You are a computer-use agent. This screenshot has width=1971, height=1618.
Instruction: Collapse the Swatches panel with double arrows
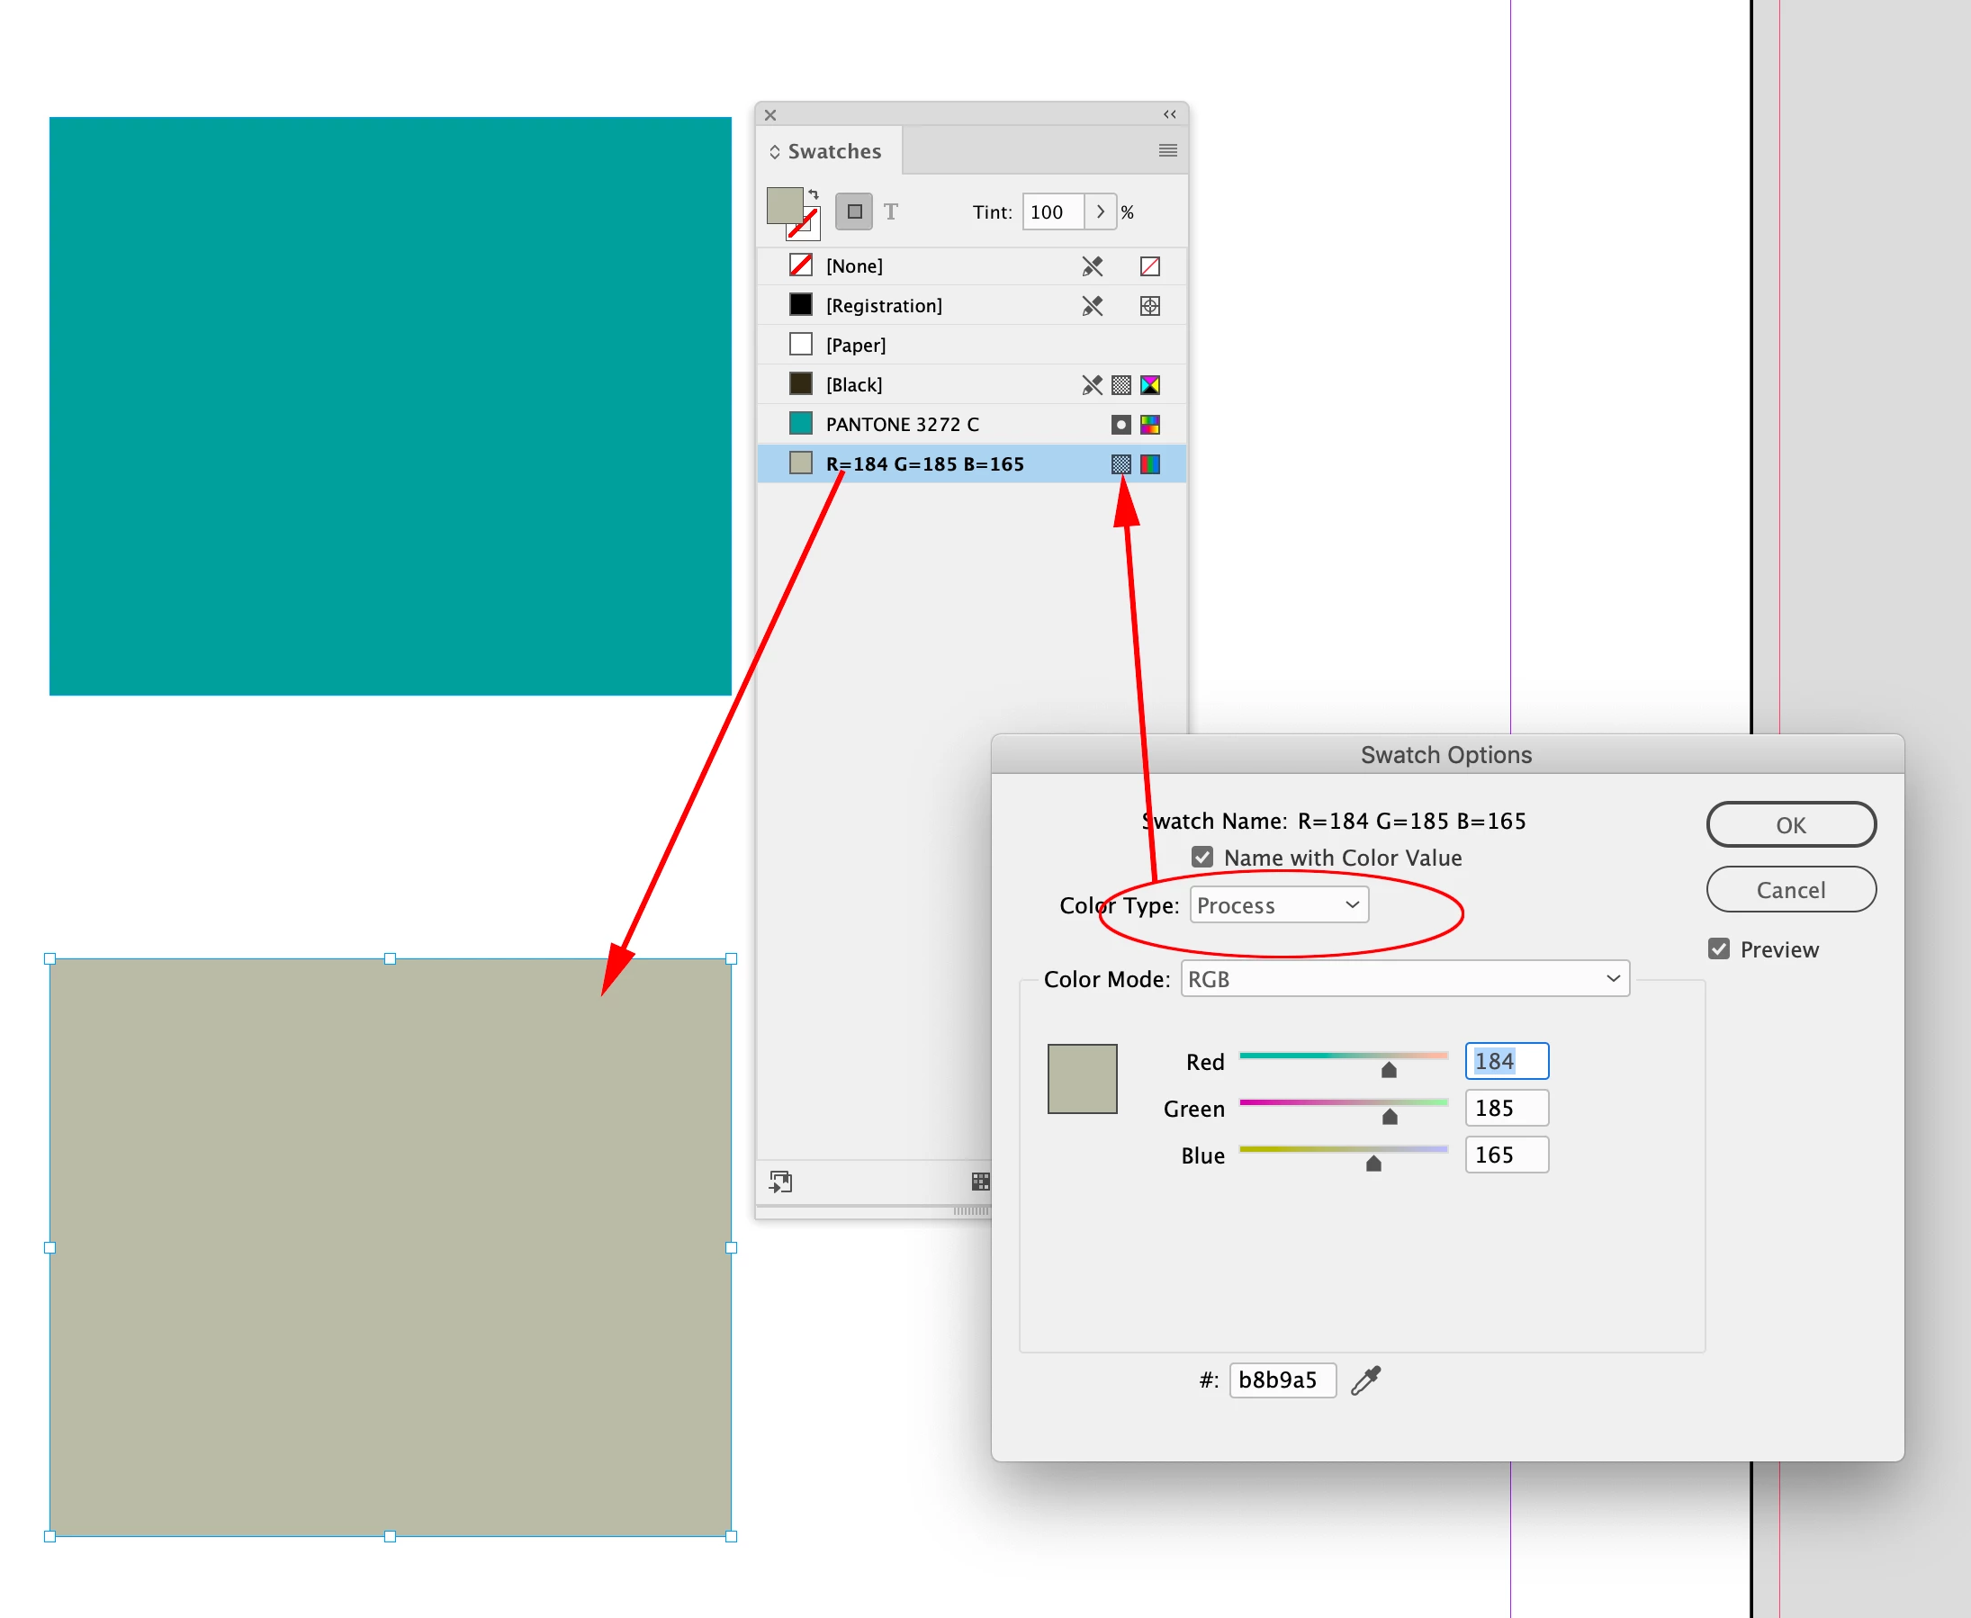tap(1168, 113)
